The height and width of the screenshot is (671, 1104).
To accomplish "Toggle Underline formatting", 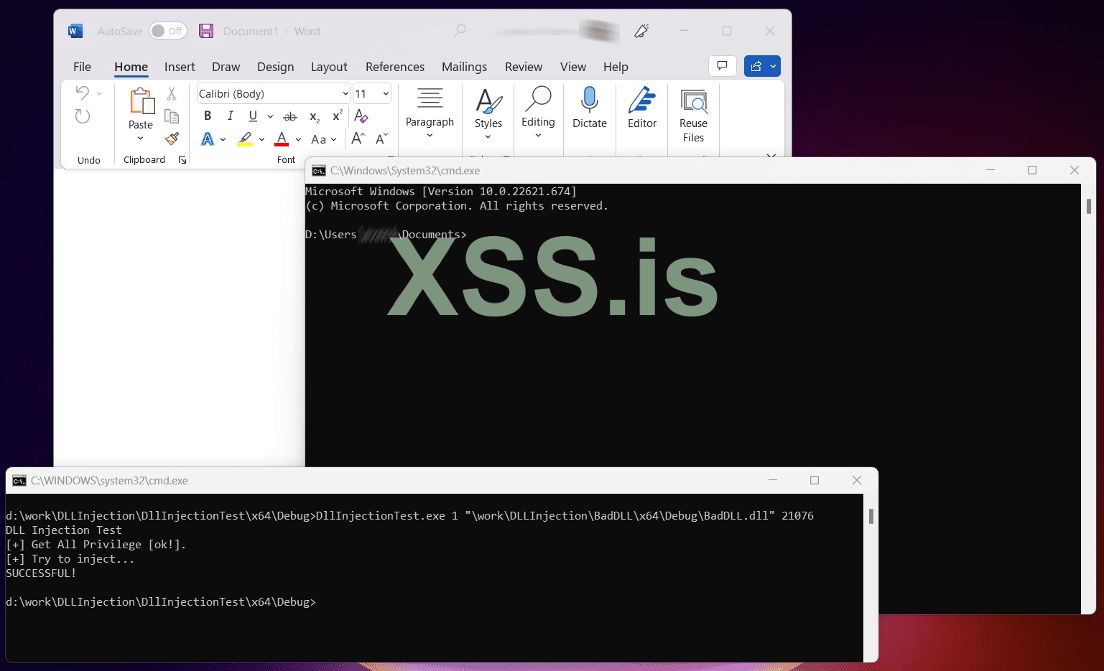I will [x=253, y=116].
